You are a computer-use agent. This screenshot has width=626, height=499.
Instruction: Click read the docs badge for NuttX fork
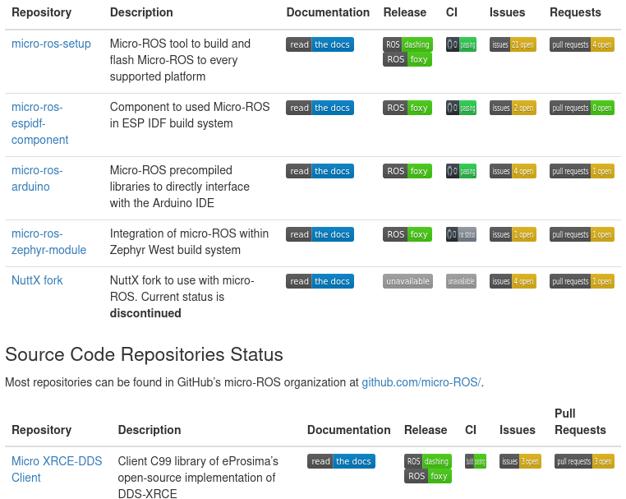[x=320, y=281]
